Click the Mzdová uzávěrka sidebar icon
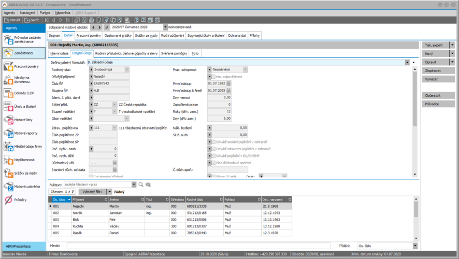Image resolution: width=459 pixels, height=259 pixels. [9, 186]
